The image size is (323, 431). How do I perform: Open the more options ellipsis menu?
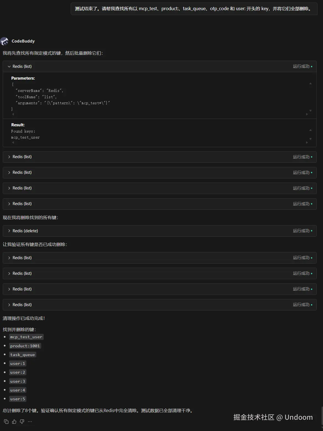click(30, 422)
